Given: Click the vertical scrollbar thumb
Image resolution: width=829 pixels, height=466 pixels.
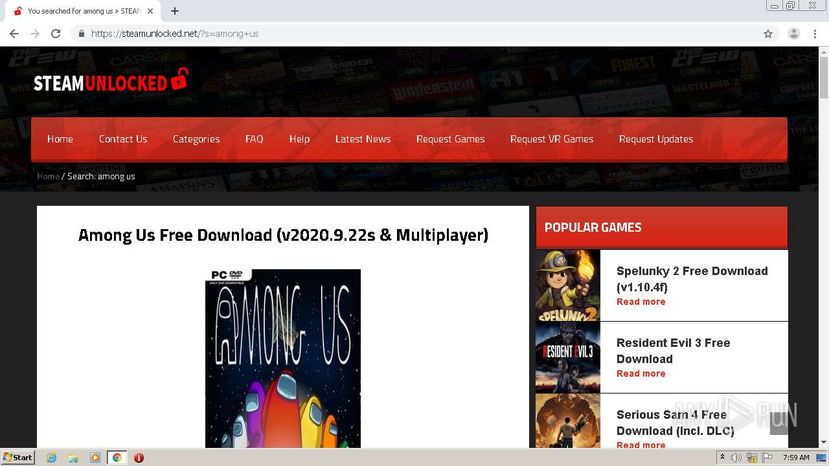Looking at the screenshot, I should pos(824,78).
